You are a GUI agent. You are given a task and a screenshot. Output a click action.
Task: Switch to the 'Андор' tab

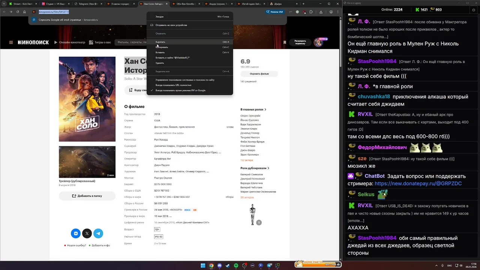click(x=218, y=4)
